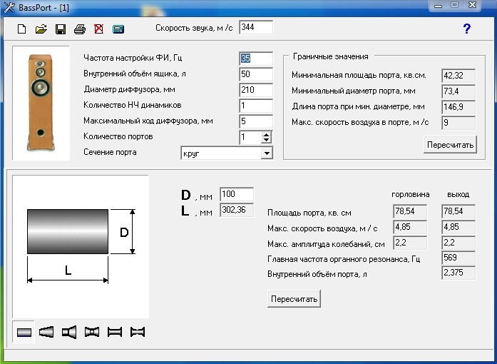Image resolution: width=497 pixels, height=364 pixels.
Task: Edit the Скорость звука field 344
Action: 256,28
